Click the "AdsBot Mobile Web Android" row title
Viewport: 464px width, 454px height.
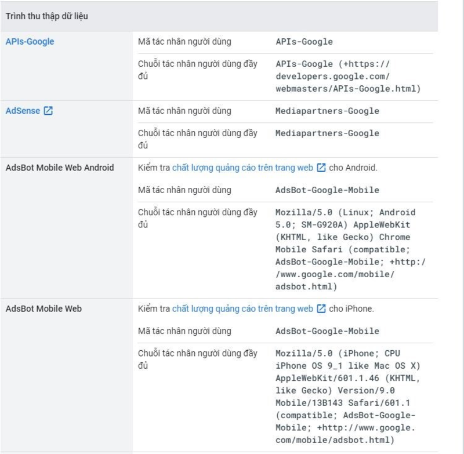pos(60,168)
